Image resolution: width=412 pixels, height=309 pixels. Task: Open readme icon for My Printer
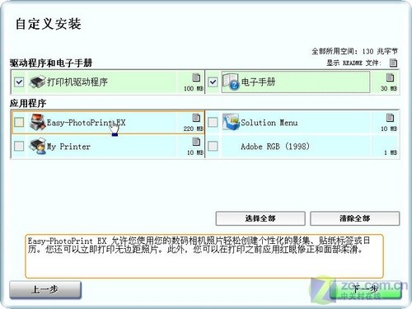click(x=196, y=142)
